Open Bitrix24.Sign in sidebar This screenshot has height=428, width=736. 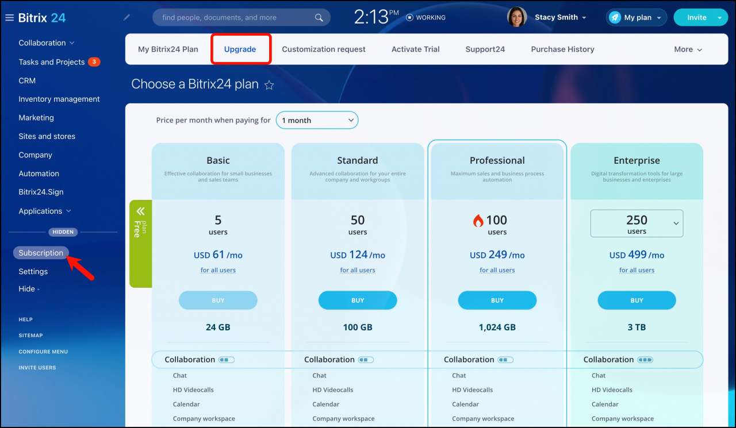(41, 192)
